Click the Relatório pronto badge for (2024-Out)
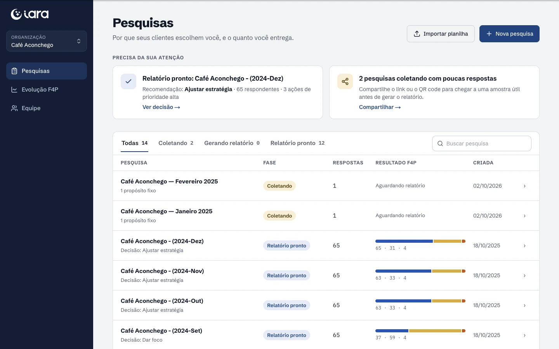559x349 pixels. 286,305
